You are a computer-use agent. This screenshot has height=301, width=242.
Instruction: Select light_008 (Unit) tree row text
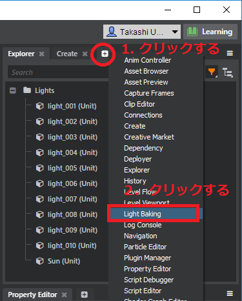click(72, 214)
